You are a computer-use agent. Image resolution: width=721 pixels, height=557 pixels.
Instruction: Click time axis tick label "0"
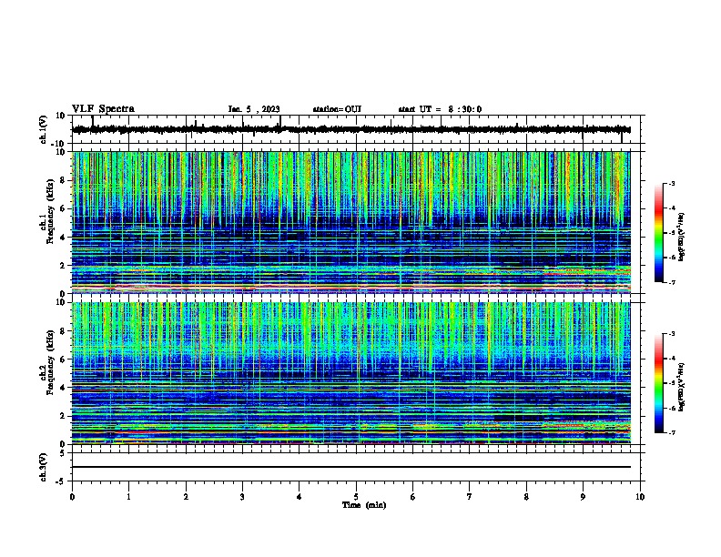pos(72,497)
